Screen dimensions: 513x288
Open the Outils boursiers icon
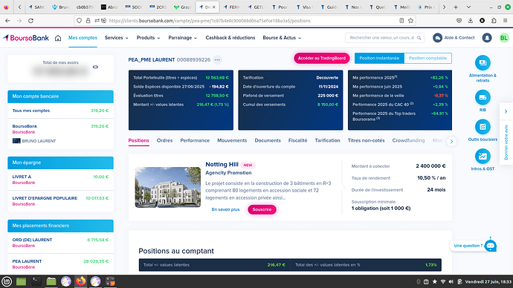click(x=483, y=127)
